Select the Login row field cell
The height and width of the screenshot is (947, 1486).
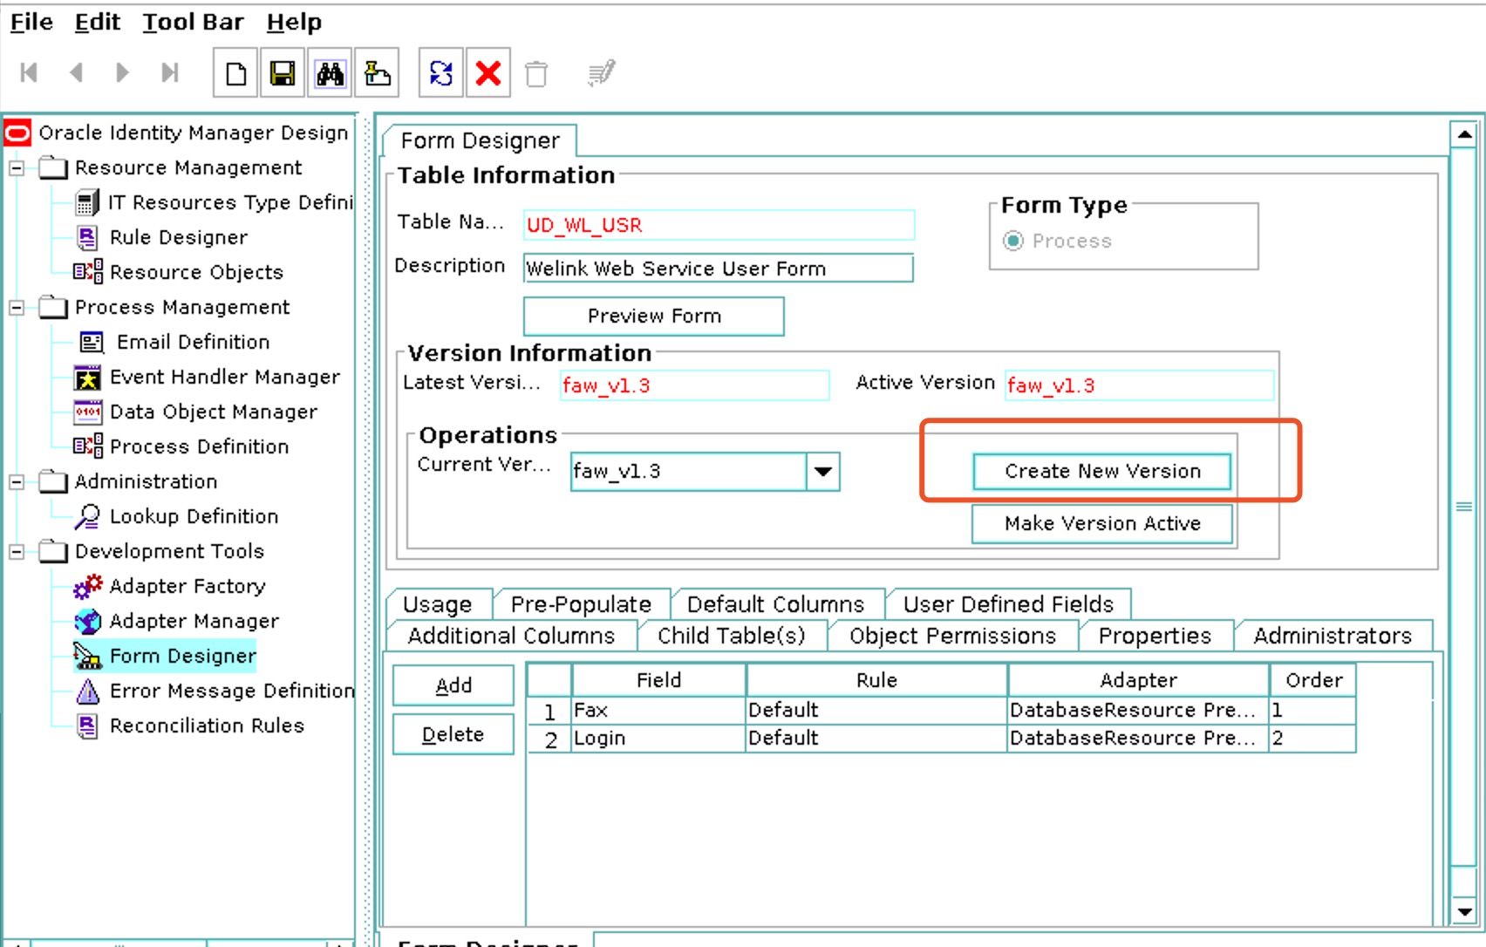[x=659, y=739]
